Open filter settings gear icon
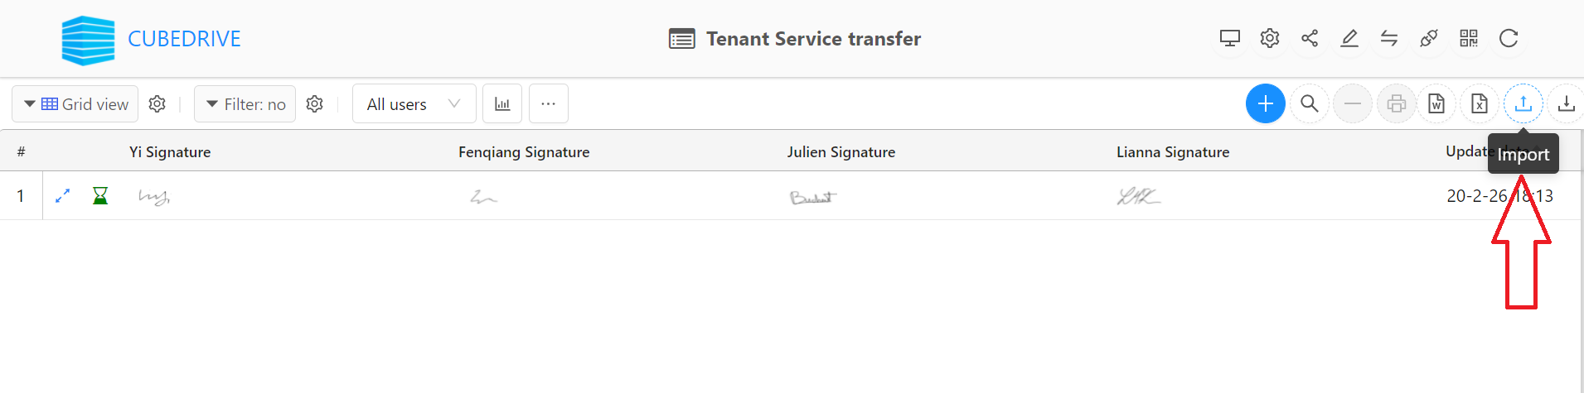The height and width of the screenshot is (393, 1584). [x=314, y=103]
